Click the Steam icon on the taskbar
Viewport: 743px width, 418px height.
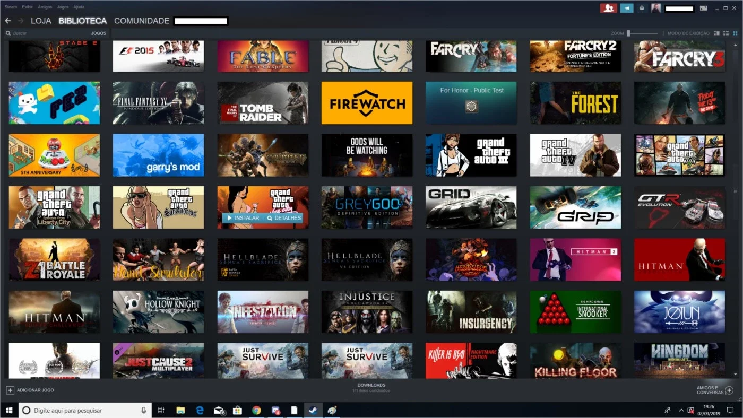tap(313, 410)
